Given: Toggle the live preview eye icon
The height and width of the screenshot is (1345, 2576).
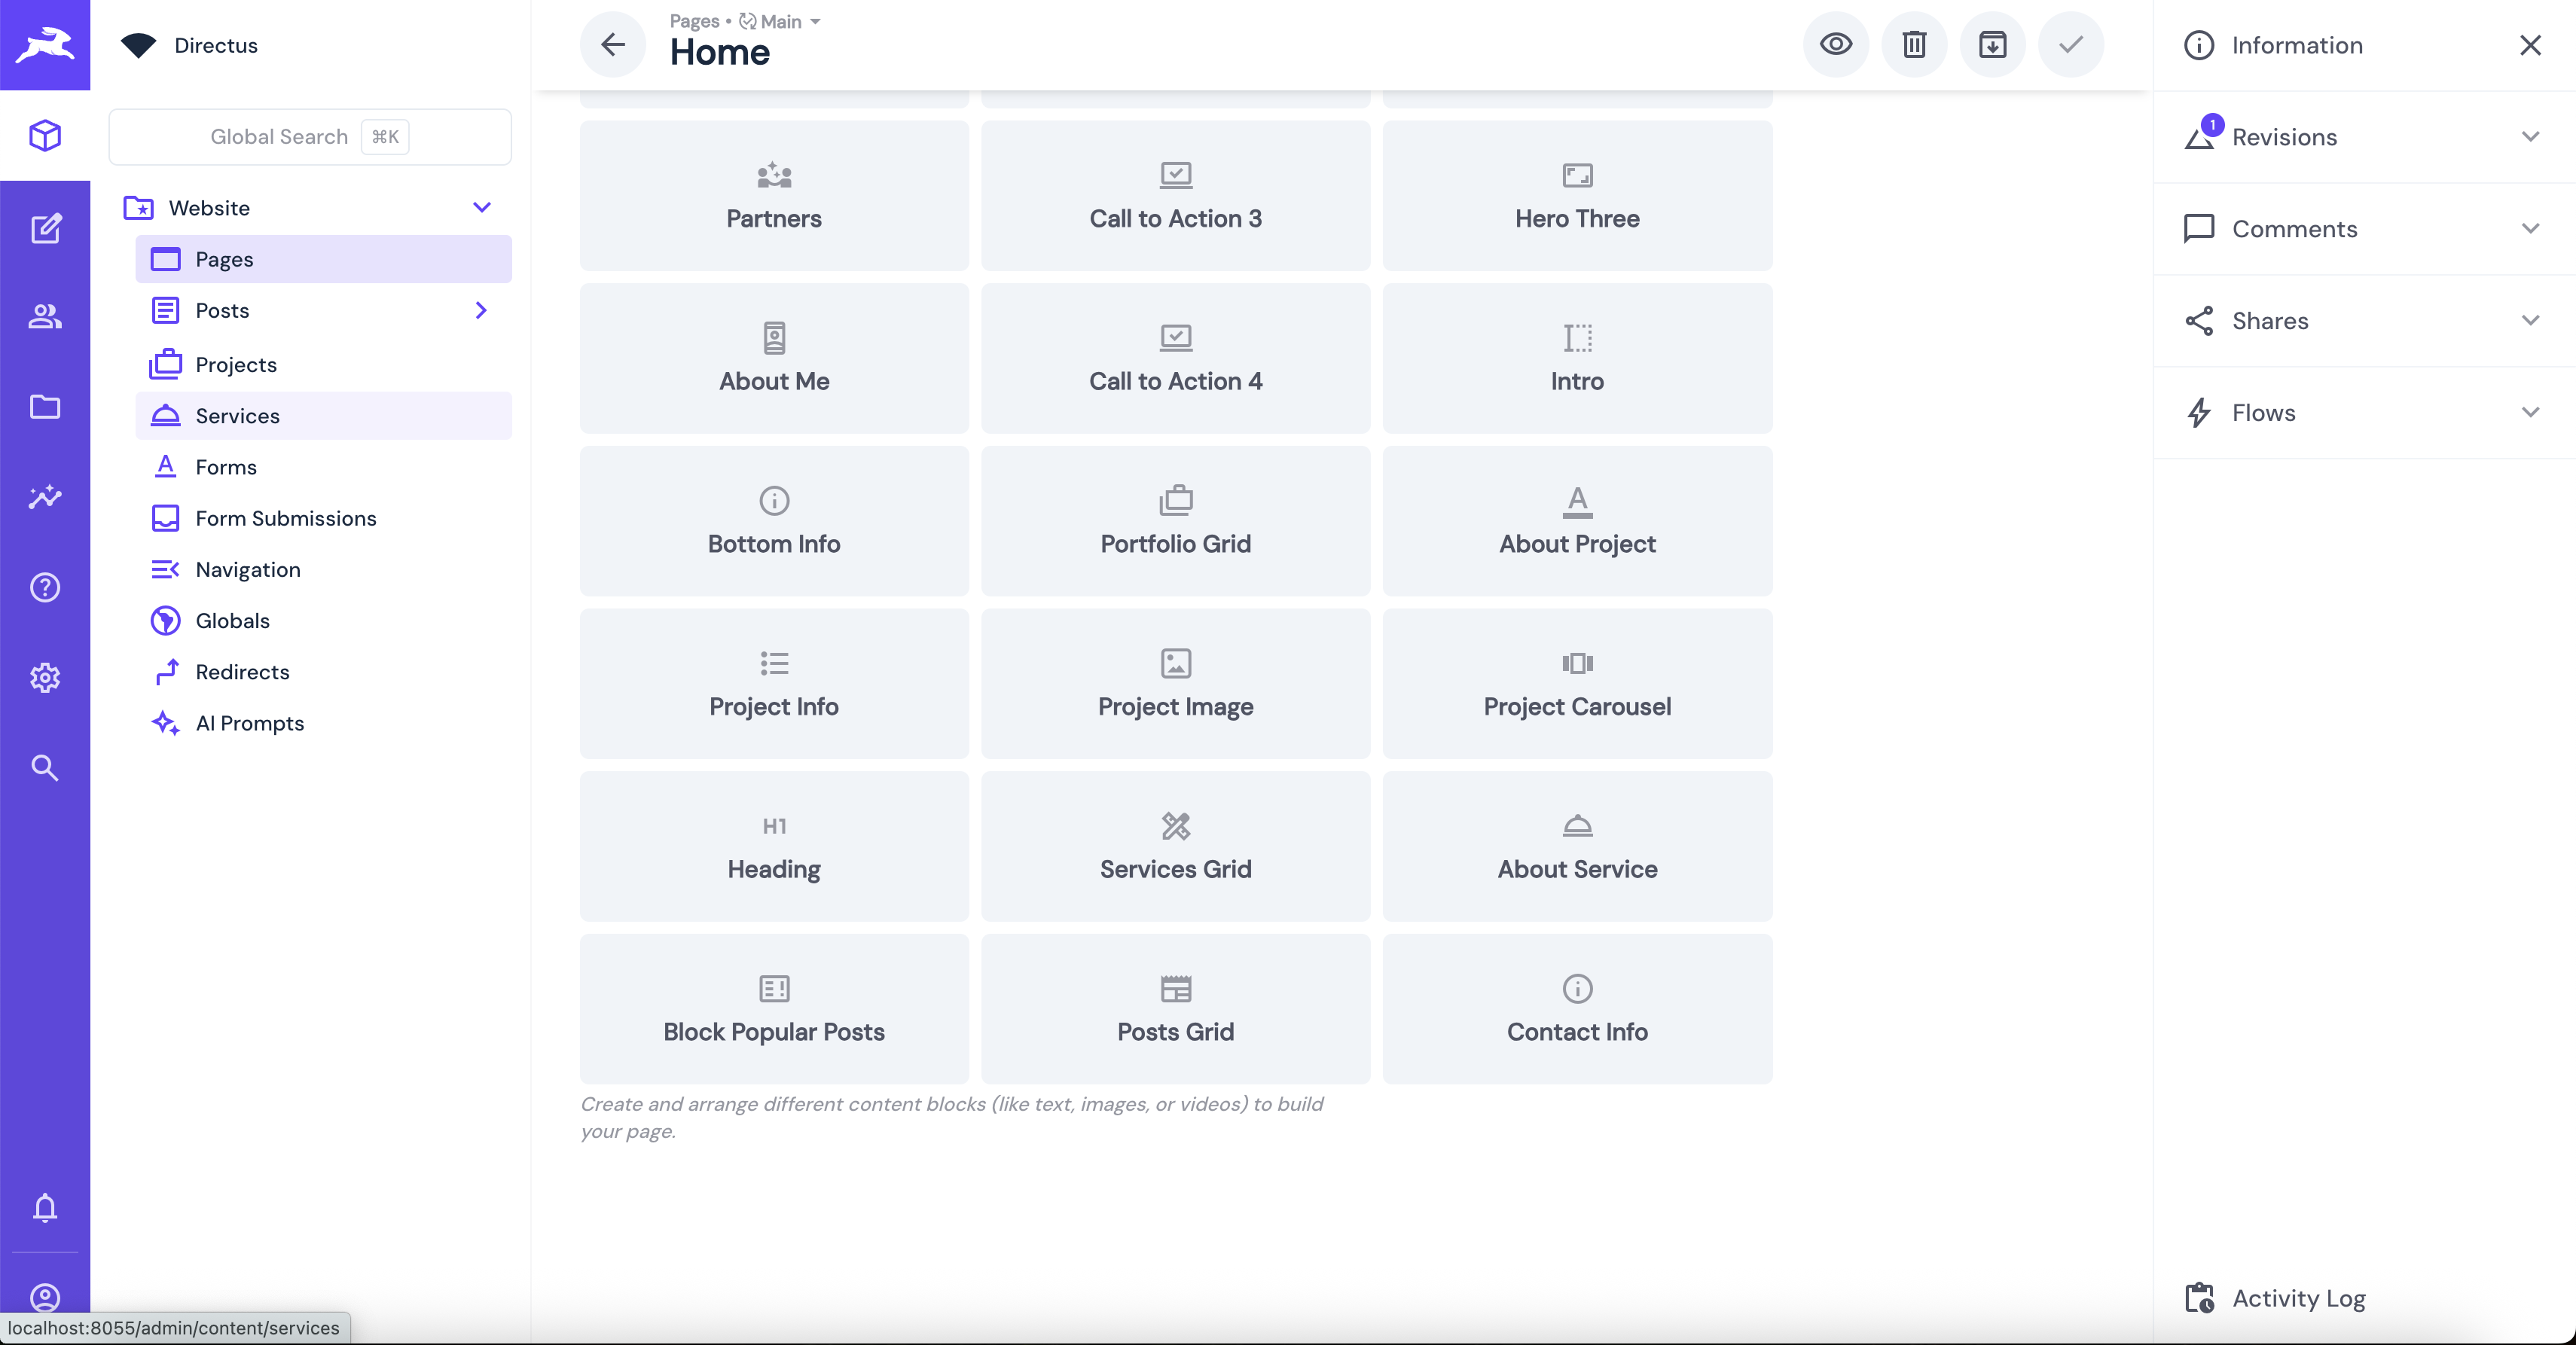Looking at the screenshot, I should pyautogui.click(x=1836, y=45).
